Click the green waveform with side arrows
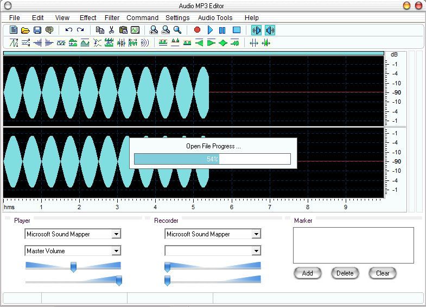Viewport: 426px width, 307px height. click(x=266, y=43)
